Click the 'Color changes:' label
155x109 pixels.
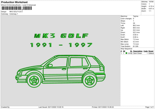pyautogui.click(x=126, y=19)
